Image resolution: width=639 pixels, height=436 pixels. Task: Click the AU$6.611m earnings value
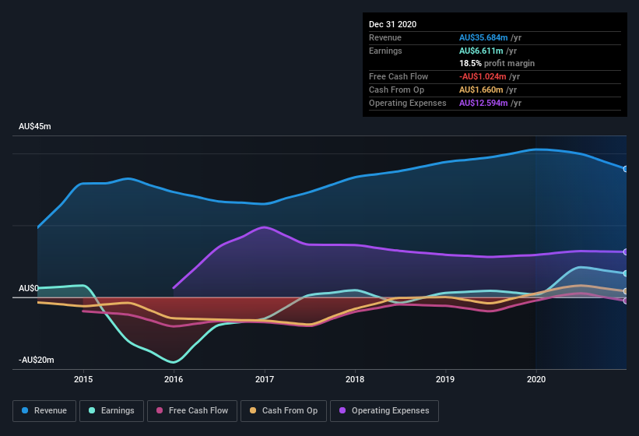tap(481, 51)
